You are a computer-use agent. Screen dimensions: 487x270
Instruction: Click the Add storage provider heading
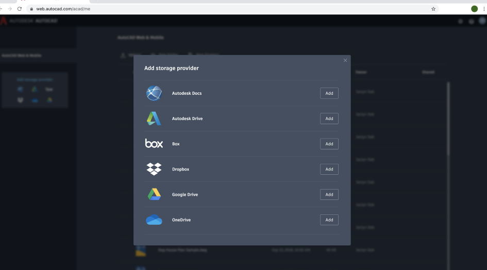(x=172, y=68)
